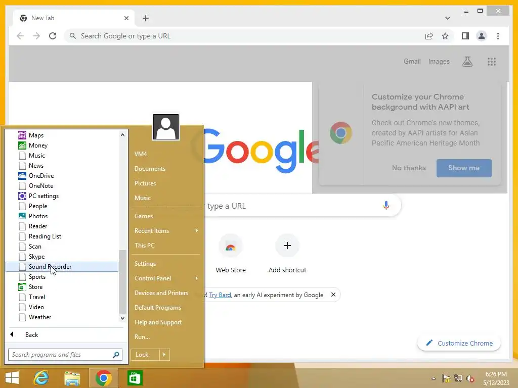Click the Add shortcut plus icon
Viewport: 518px width, 388px height.
(287, 246)
